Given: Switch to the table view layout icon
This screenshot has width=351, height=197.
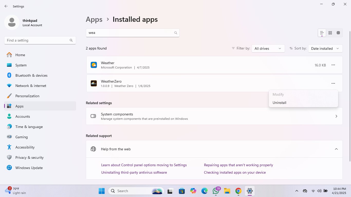Looking at the screenshot, I should pyautogui.click(x=338, y=33).
